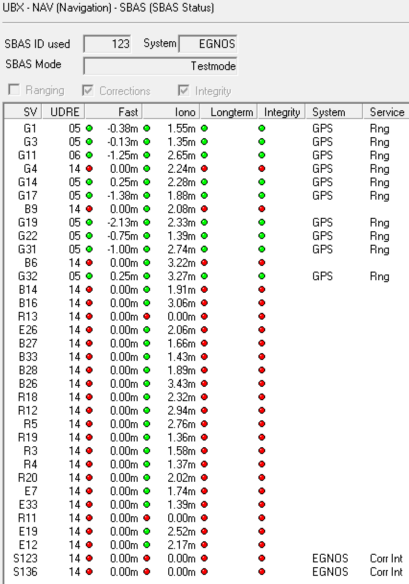Click the green Iono indicator dot for G11
The width and height of the screenshot is (409, 584).
click(204, 155)
